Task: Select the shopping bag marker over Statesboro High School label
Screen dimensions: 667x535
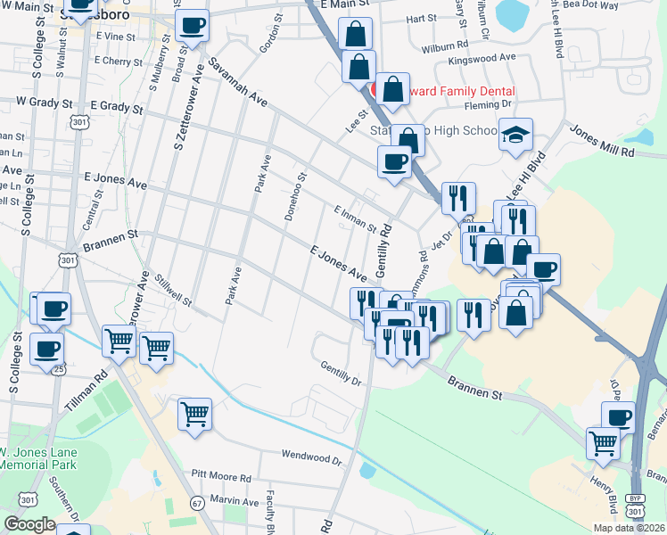Action: point(408,137)
